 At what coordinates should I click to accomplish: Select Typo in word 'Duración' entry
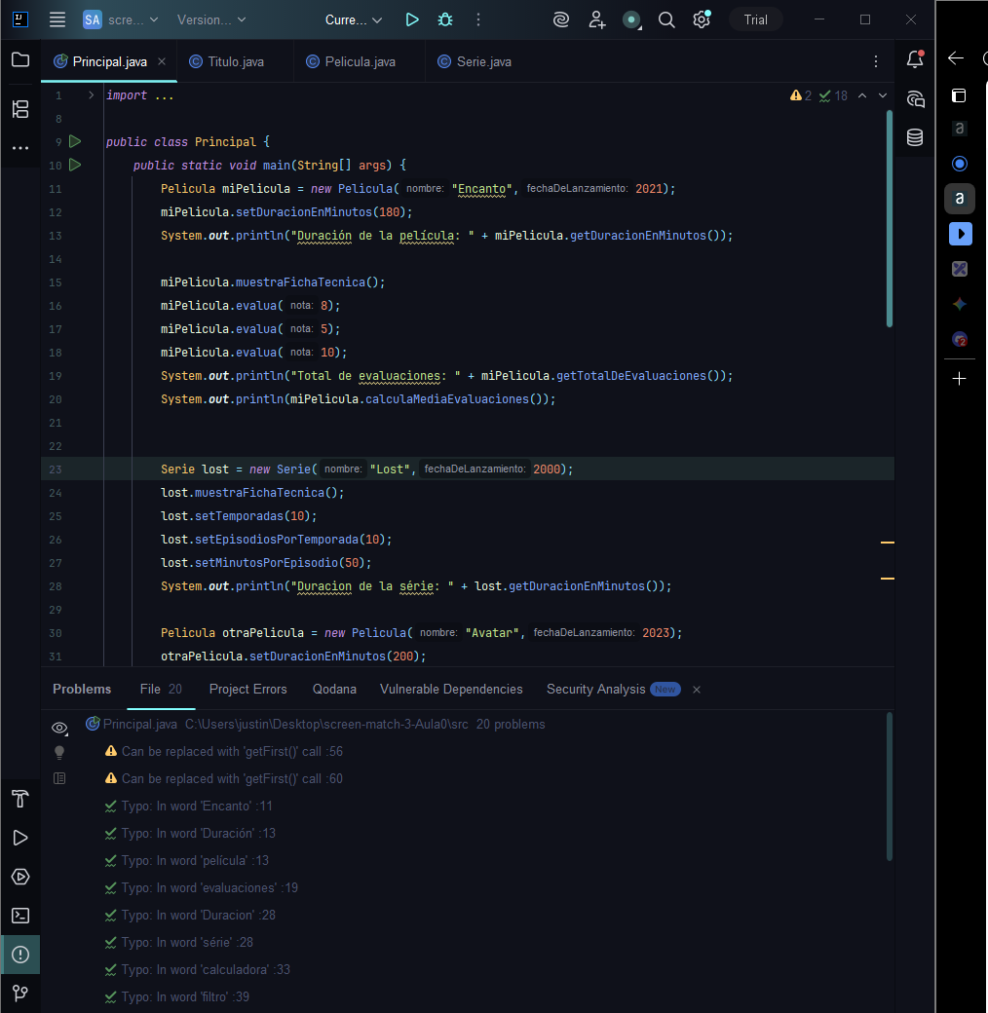(x=190, y=834)
